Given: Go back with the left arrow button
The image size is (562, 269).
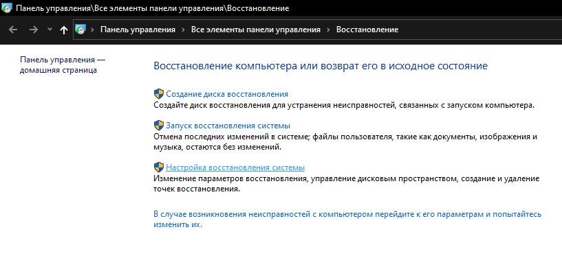Looking at the screenshot, I should pos(13,30).
